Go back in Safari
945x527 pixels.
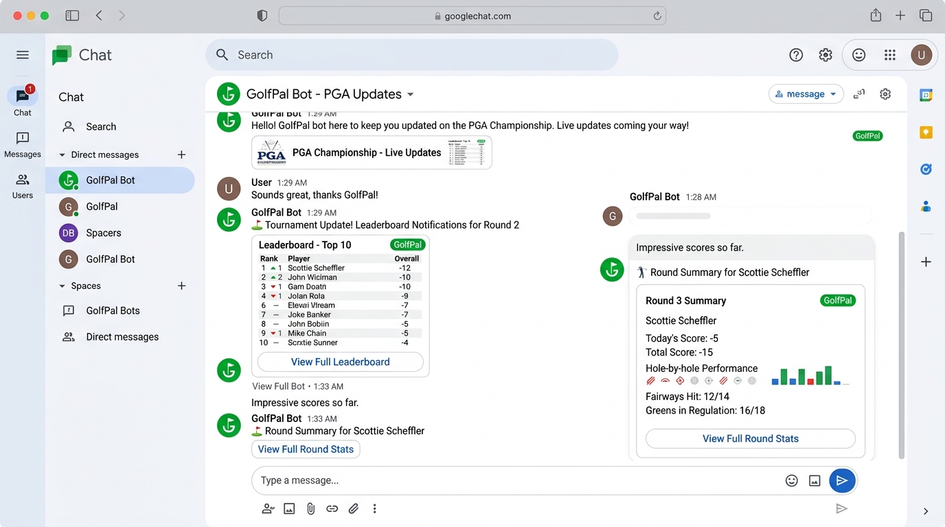point(99,15)
